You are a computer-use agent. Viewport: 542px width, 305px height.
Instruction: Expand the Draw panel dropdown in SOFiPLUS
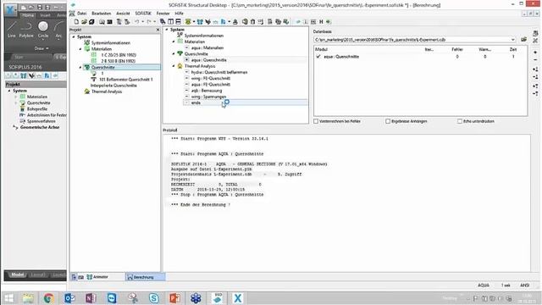[41, 48]
